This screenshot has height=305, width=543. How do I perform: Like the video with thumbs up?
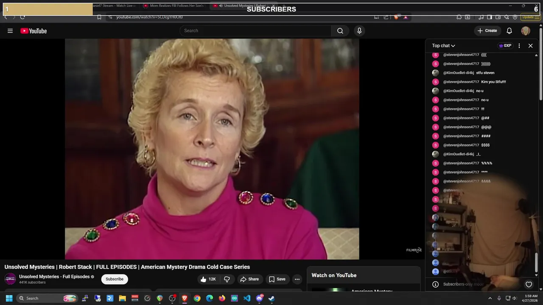click(209, 279)
